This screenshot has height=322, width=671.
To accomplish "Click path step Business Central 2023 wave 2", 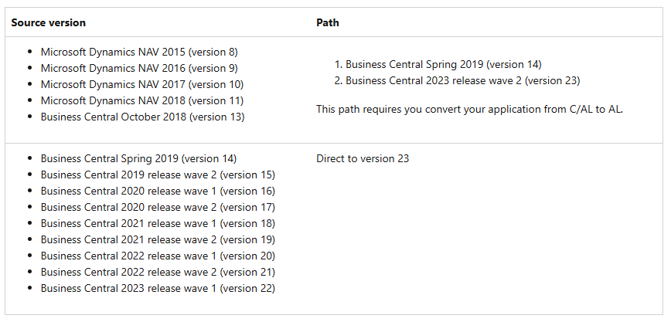I will click(462, 80).
